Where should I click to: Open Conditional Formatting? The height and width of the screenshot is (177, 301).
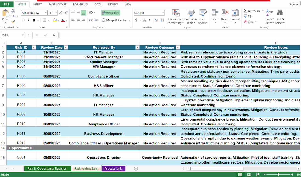[175, 17]
